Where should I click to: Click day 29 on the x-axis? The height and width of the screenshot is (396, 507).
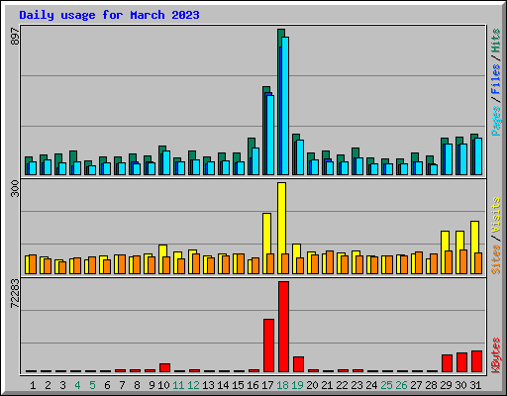(x=447, y=385)
